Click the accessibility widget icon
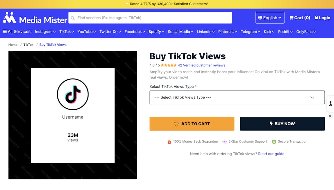 click(x=330, y=104)
